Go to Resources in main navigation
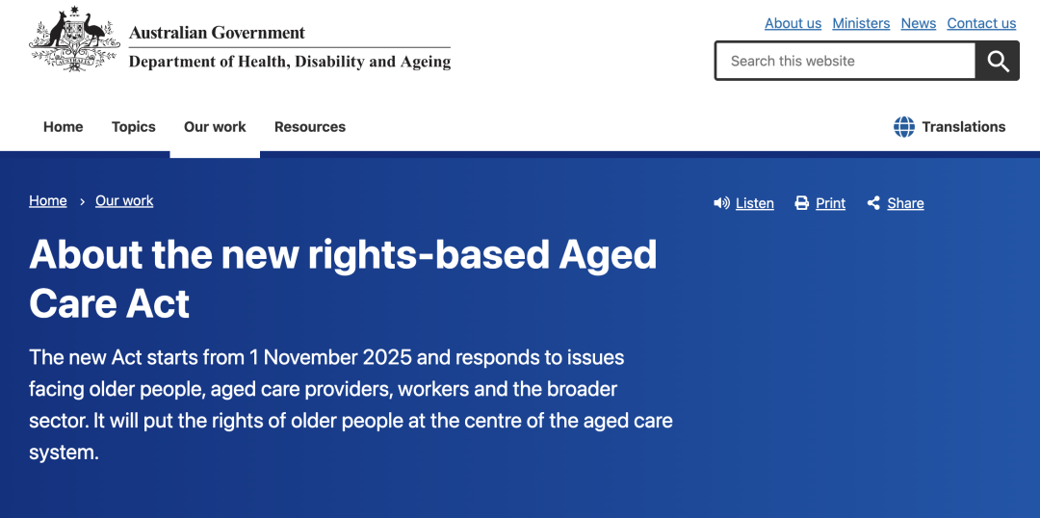The image size is (1040, 518). 310,127
